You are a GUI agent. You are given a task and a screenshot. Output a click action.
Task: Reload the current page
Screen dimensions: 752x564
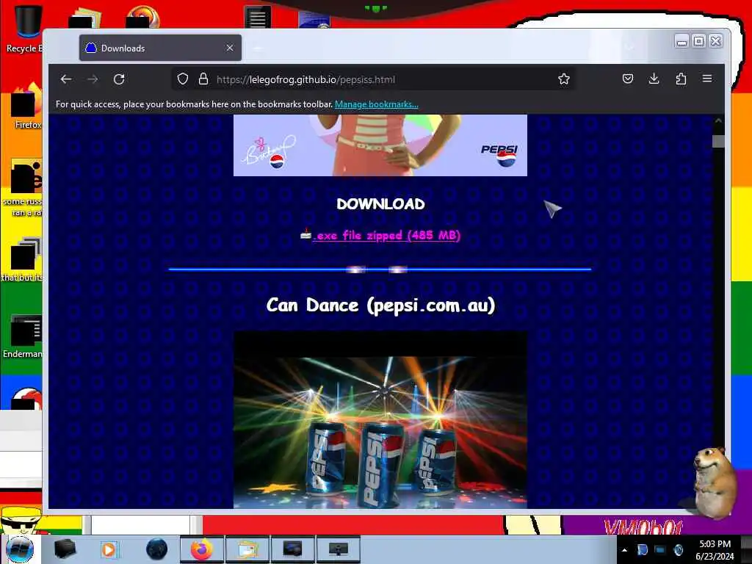(119, 79)
